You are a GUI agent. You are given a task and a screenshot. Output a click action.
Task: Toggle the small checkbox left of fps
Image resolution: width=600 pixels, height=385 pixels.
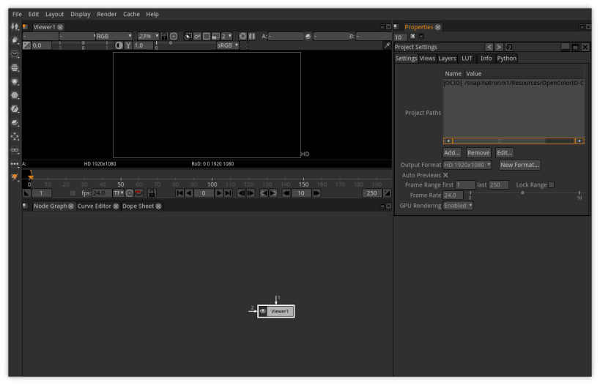(73, 193)
